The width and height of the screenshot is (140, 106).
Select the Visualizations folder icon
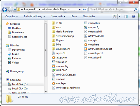(53, 49)
